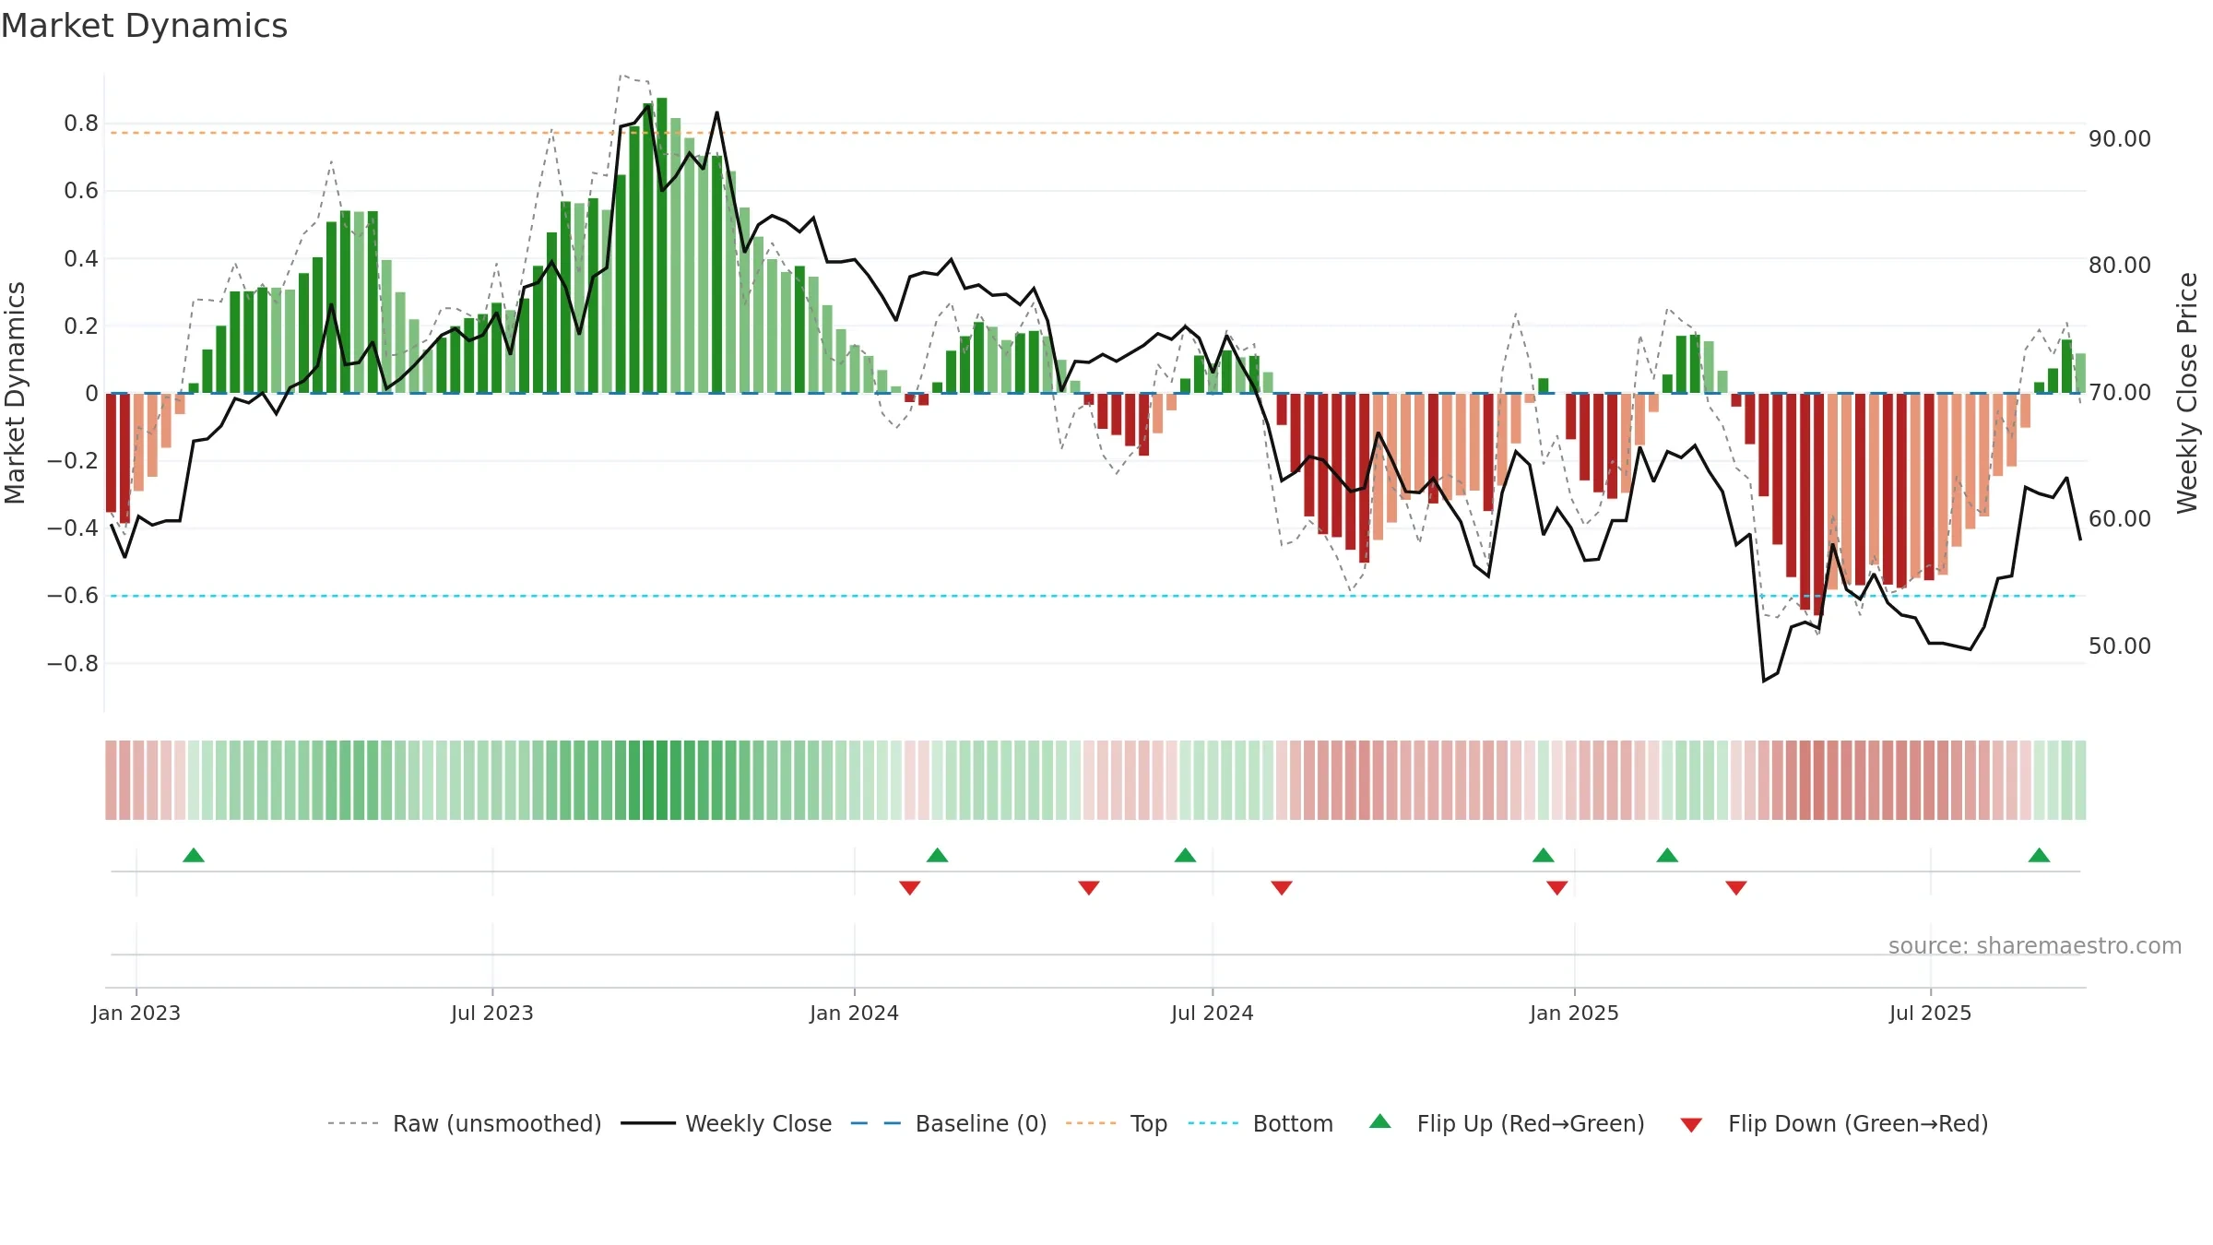Click the 90.00 price tick on the right axis
This screenshot has width=2213, height=1245.
(2120, 139)
